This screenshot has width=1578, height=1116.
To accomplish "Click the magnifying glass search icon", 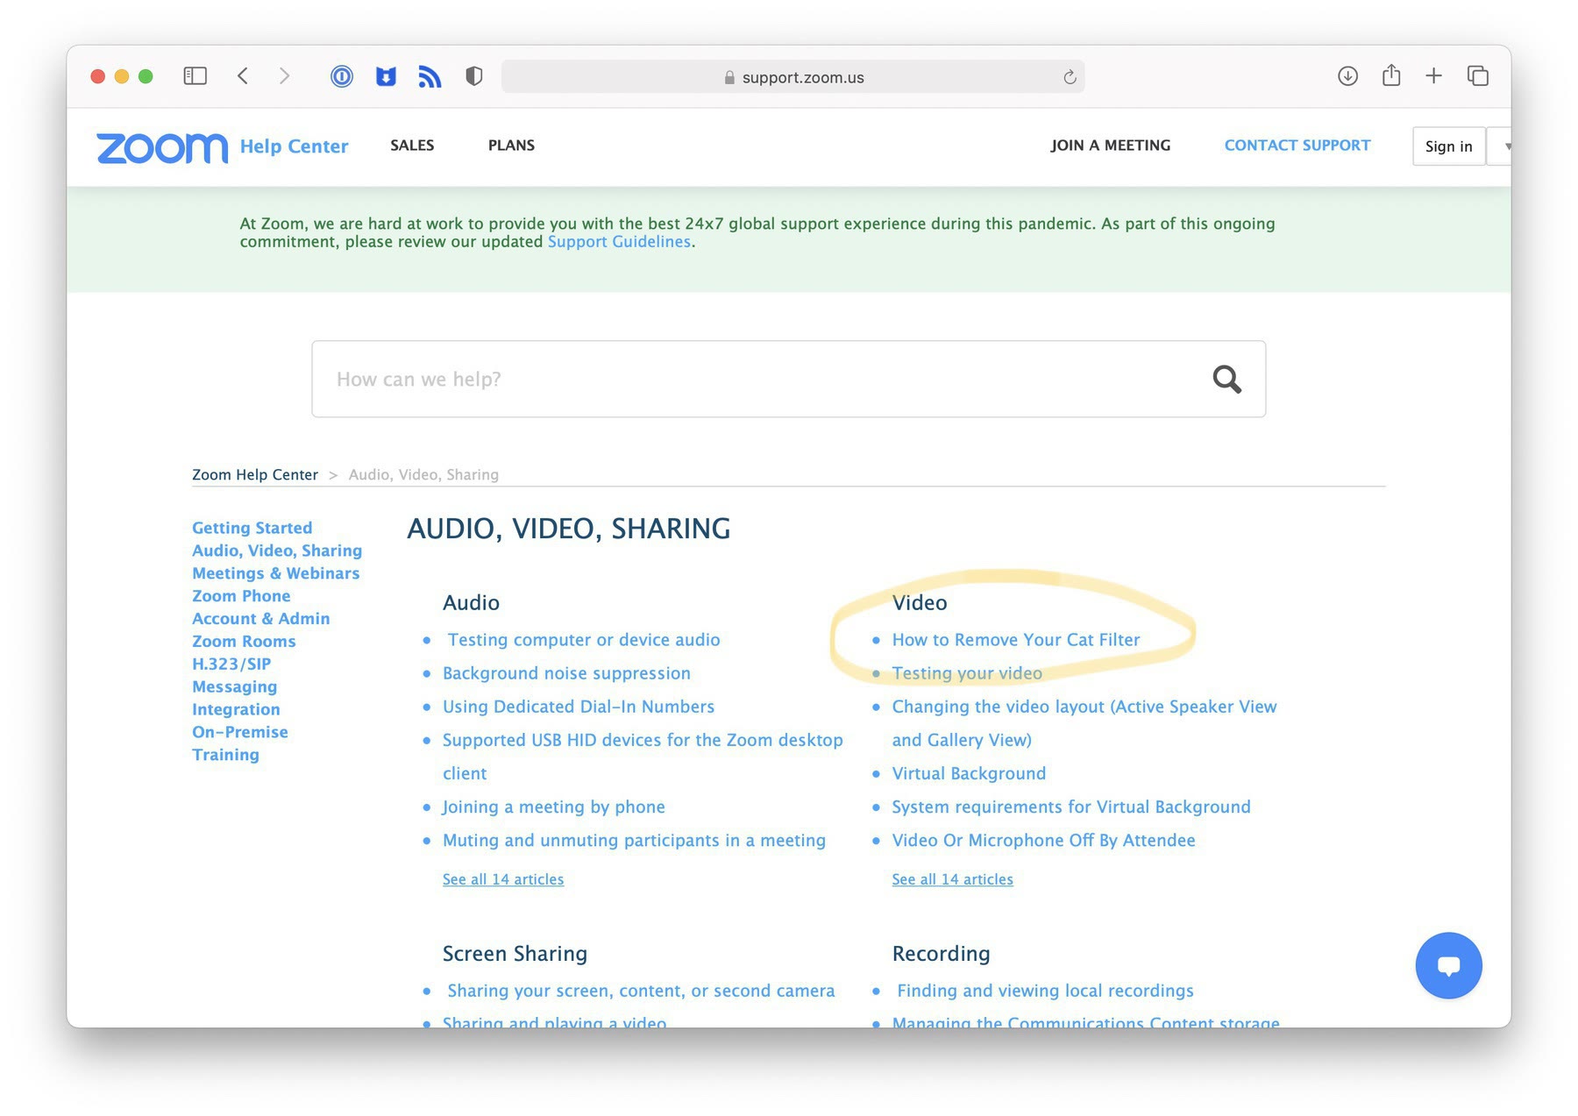I will (1226, 380).
